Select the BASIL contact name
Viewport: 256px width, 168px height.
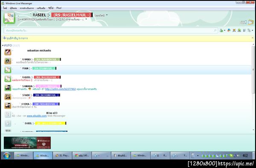[28, 123]
